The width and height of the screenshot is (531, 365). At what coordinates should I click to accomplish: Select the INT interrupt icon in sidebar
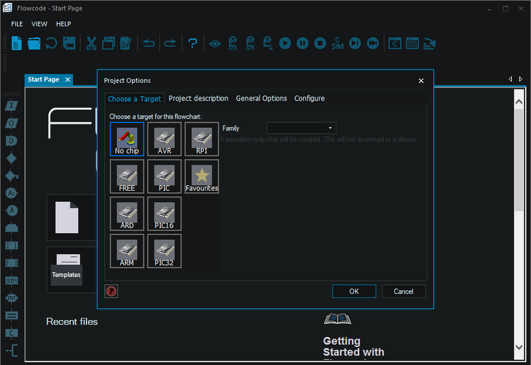(x=11, y=298)
